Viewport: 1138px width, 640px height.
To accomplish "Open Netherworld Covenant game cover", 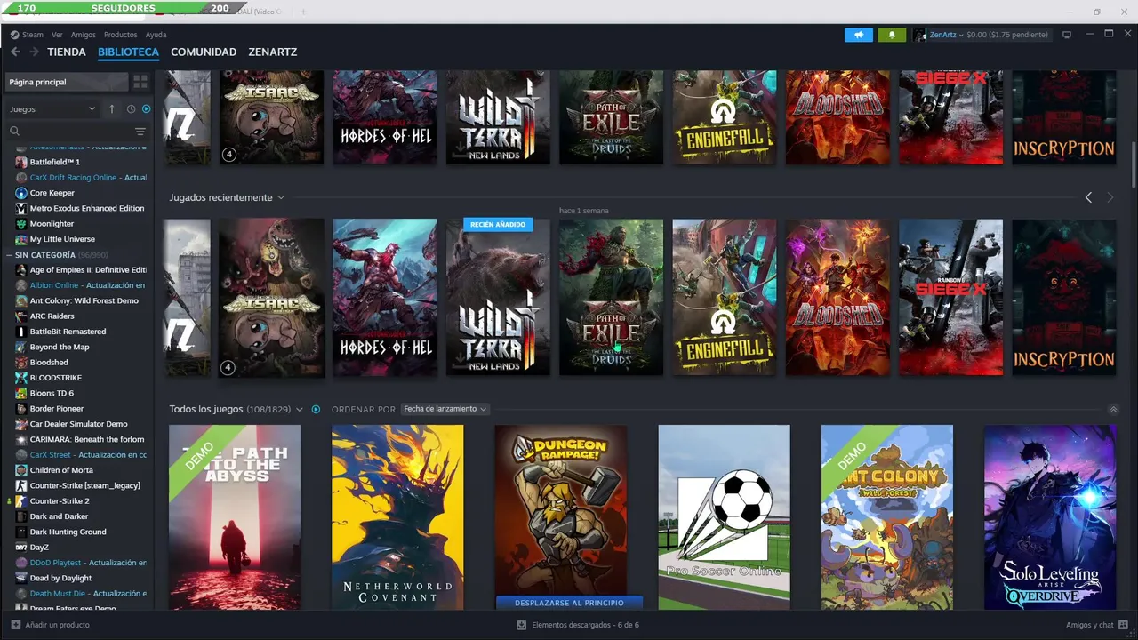I will pos(397,517).
